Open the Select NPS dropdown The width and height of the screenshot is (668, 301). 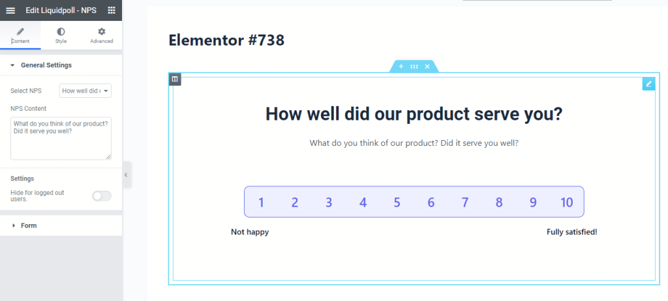tap(85, 91)
